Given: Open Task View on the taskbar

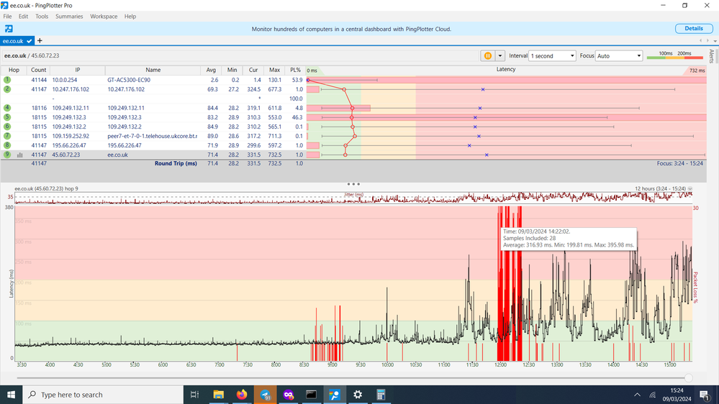Looking at the screenshot, I should coord(194,395).
